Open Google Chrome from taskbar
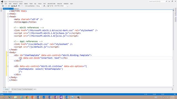This screenshot has height=99, width=177. click(27, 97)
